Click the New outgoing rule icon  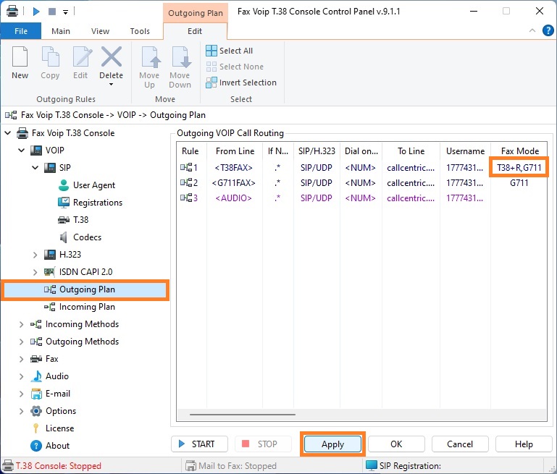20,56
